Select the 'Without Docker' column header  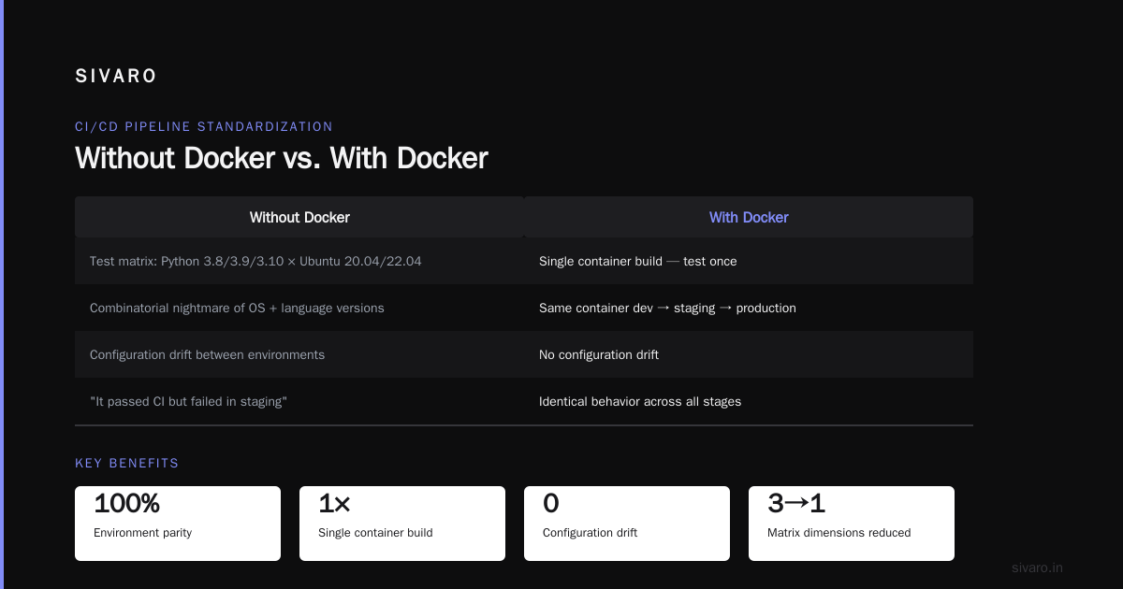[x=299, y=217]
